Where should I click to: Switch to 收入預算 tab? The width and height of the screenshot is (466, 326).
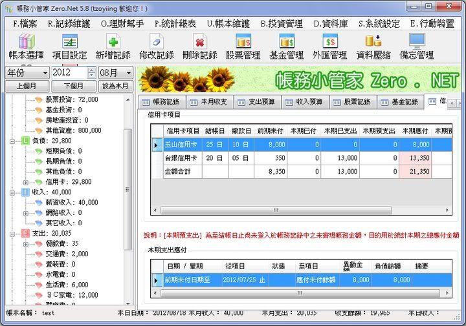point(305,102)
